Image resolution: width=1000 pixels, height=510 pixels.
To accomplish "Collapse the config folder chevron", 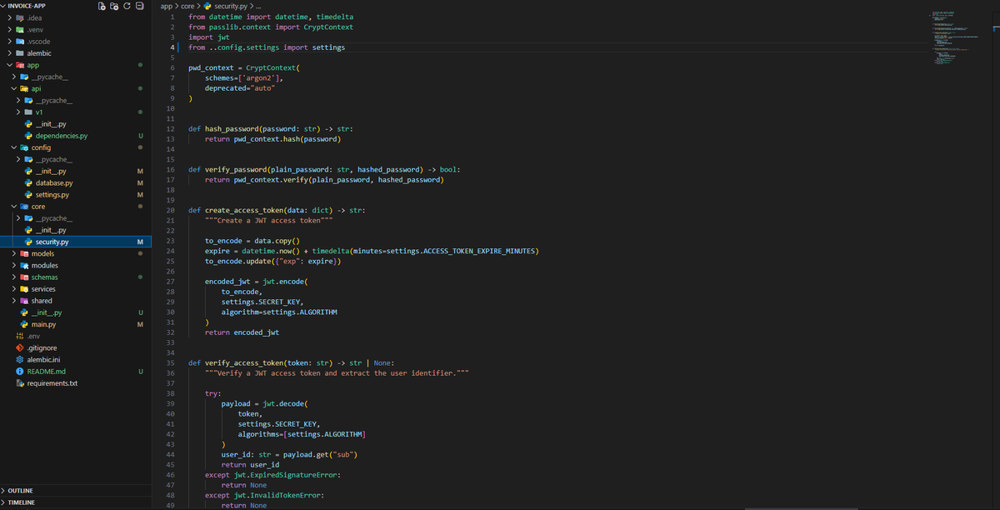I will click(13, 147).
